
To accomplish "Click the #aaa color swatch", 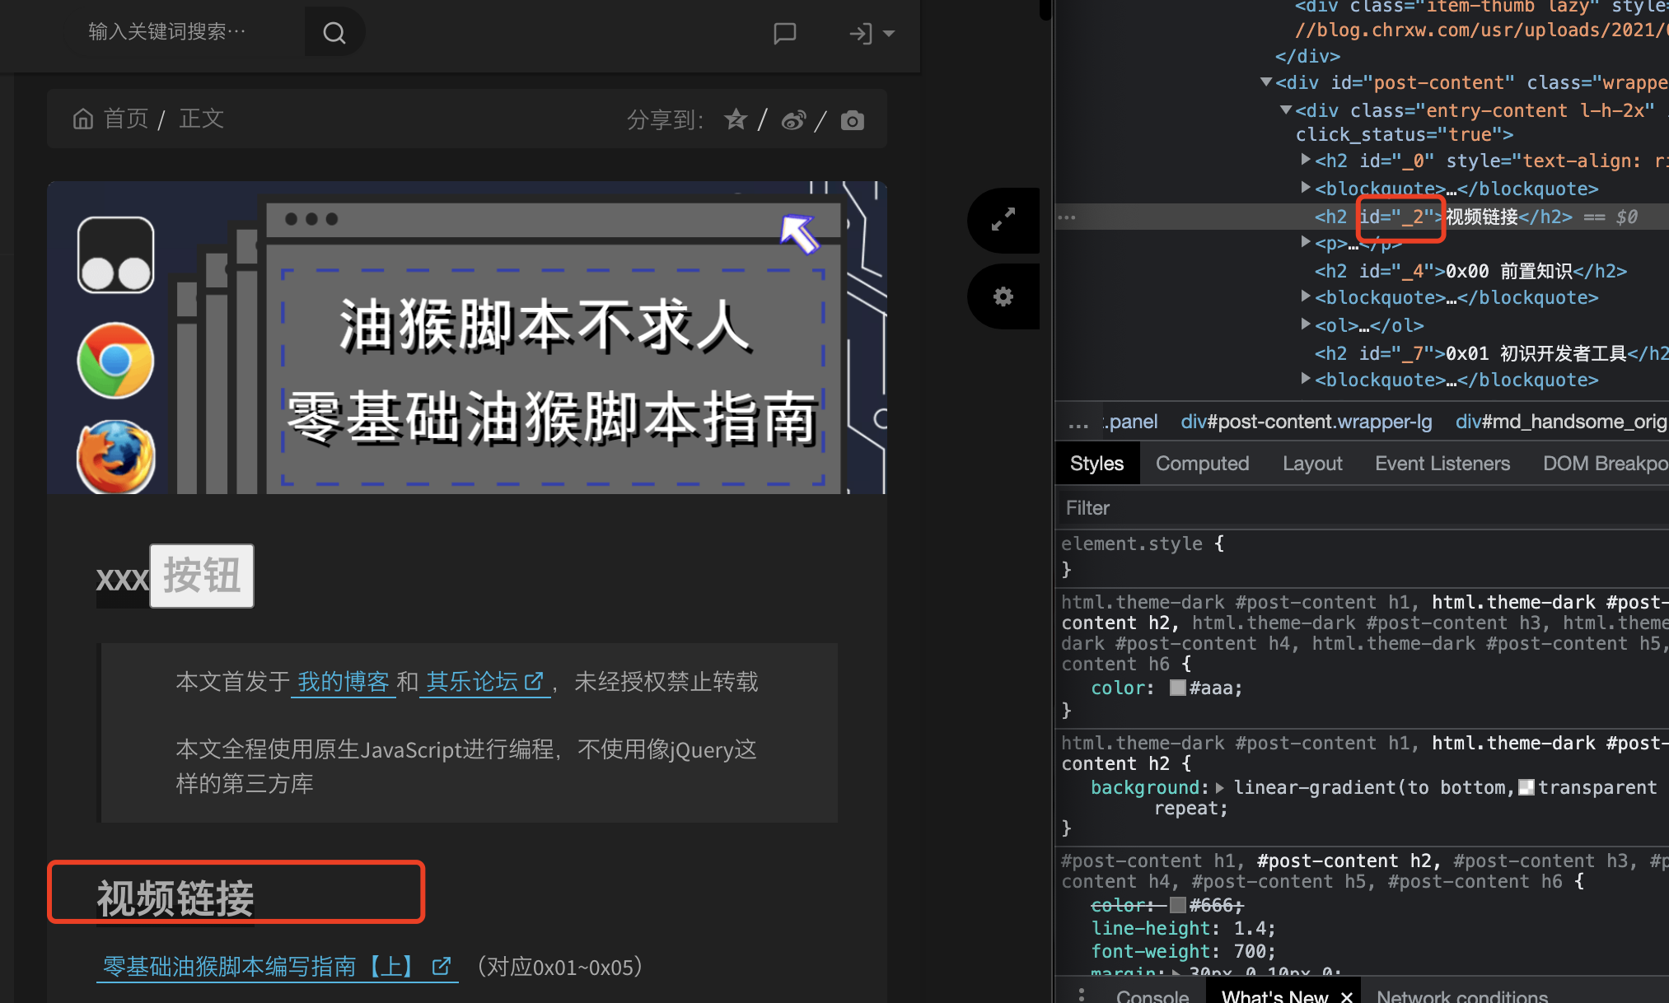I will pos(1178,688).
